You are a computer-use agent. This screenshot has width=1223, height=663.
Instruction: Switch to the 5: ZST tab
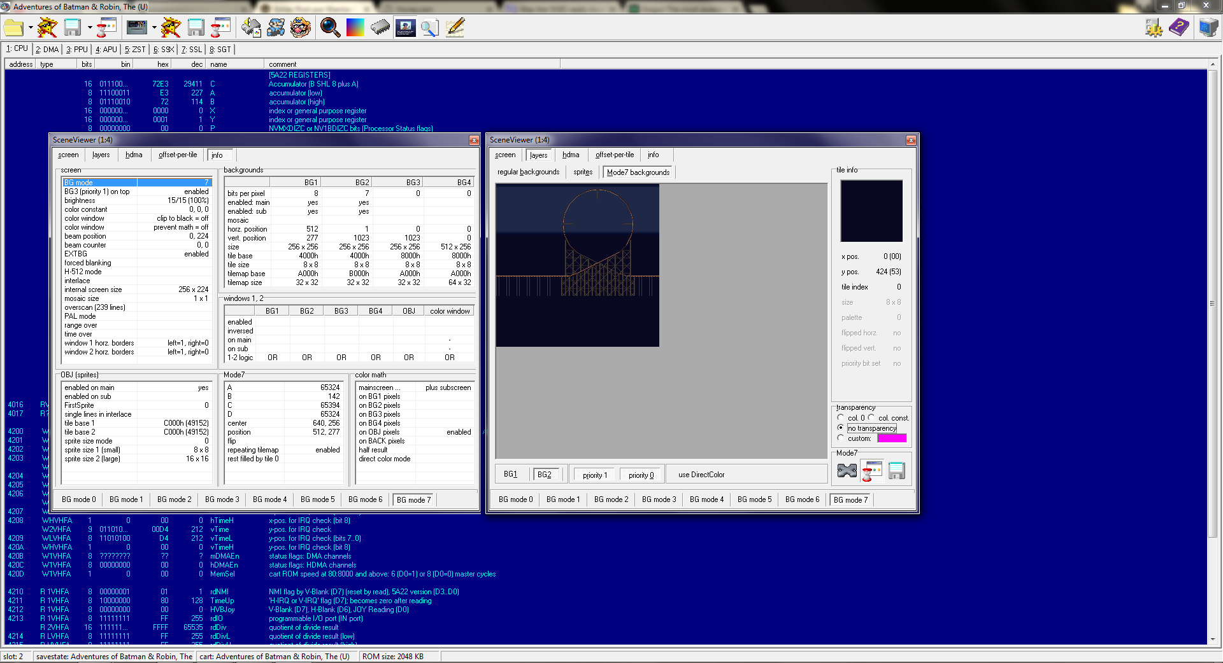[135, 50]
